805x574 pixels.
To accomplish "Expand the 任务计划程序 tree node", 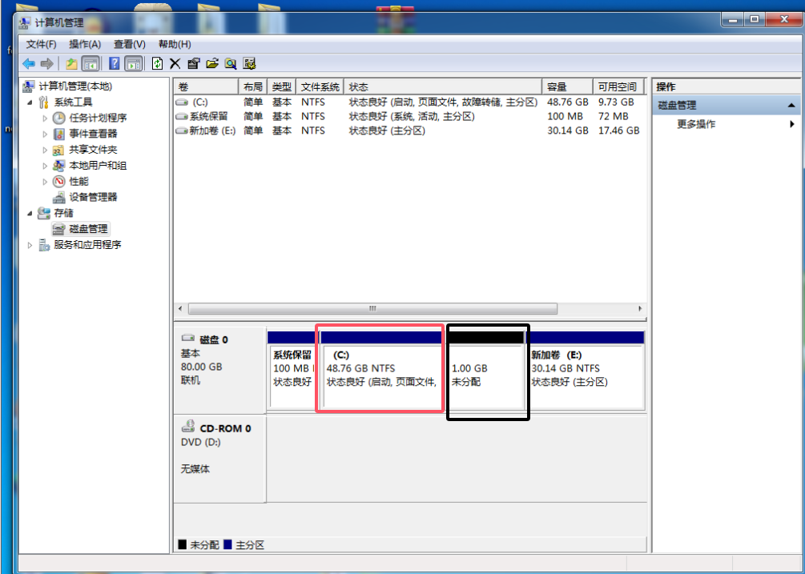I will (x=46, y=118).
